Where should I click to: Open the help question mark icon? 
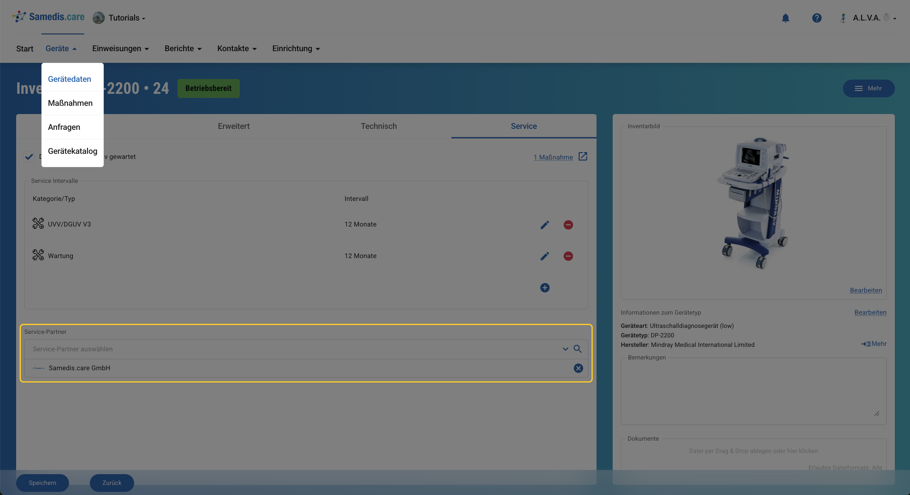(816, 18)
